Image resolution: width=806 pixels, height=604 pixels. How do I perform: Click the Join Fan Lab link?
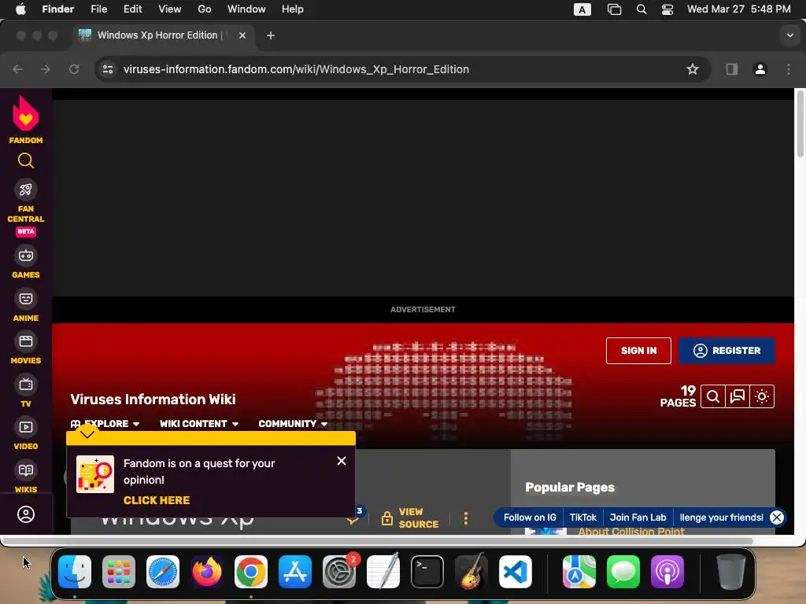(x=638, y=517)
